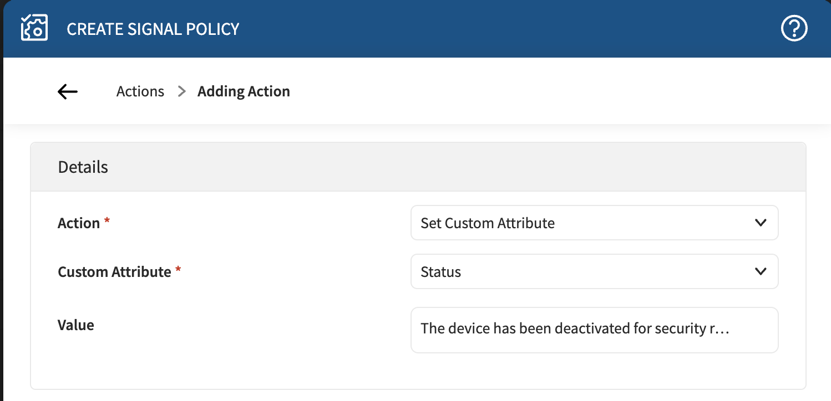
Task: Click the Adding Action breadcrumb
Action: (244, 91)
